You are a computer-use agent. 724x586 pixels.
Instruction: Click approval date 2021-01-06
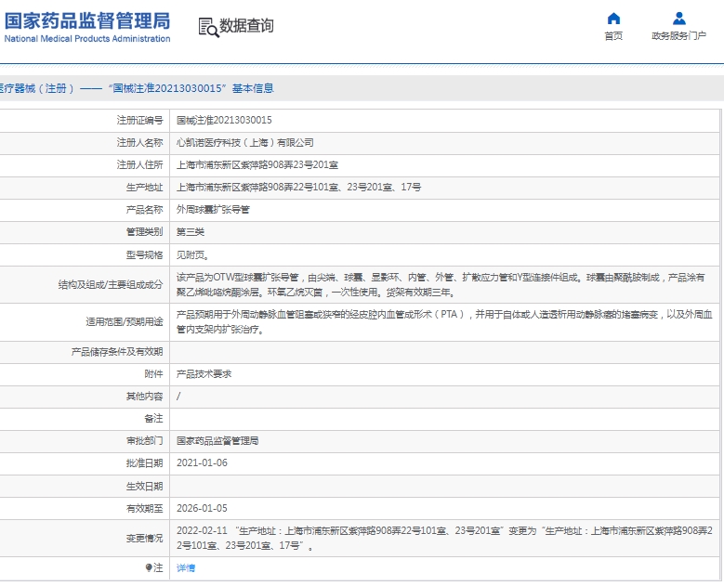[202, 462]
